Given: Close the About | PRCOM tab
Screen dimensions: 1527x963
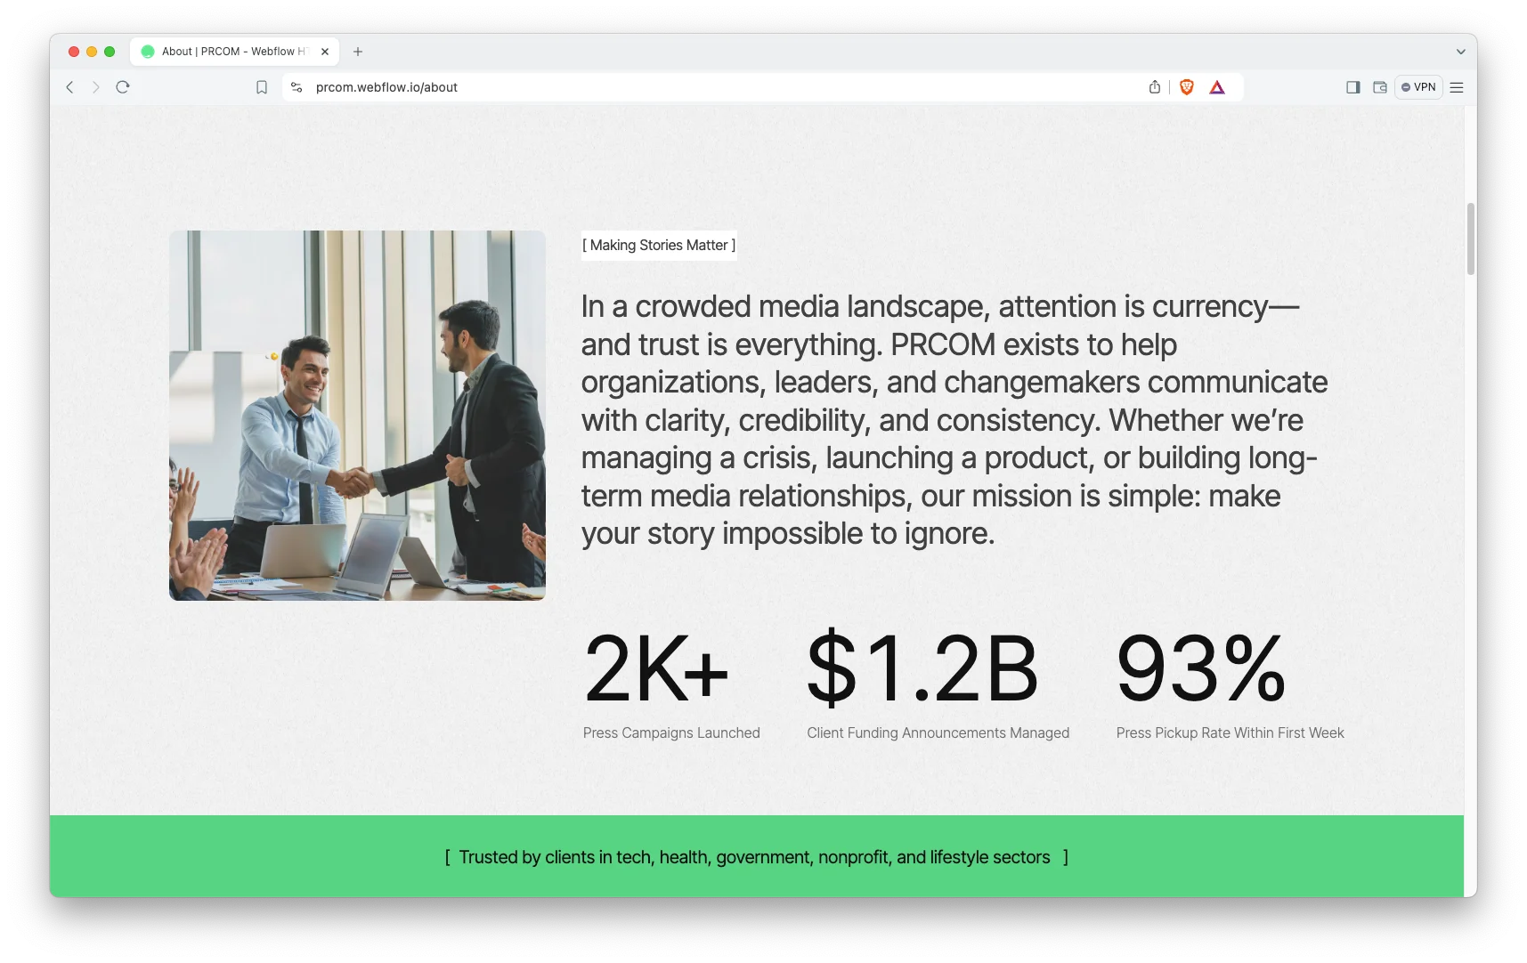Looking at the screenshot, I should click(x=325, y=52).
